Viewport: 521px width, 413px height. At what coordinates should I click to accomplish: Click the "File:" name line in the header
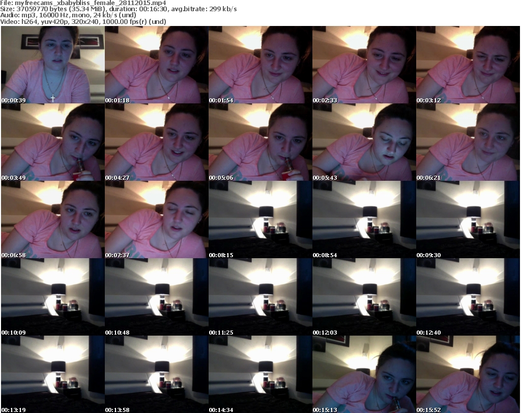(83, 3)
